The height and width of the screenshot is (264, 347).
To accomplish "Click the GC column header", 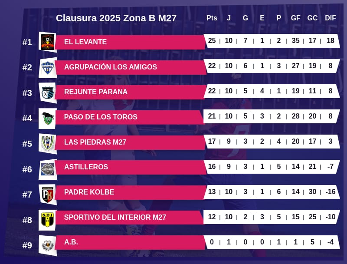I will pyautogui.click(x=312, y=18).
